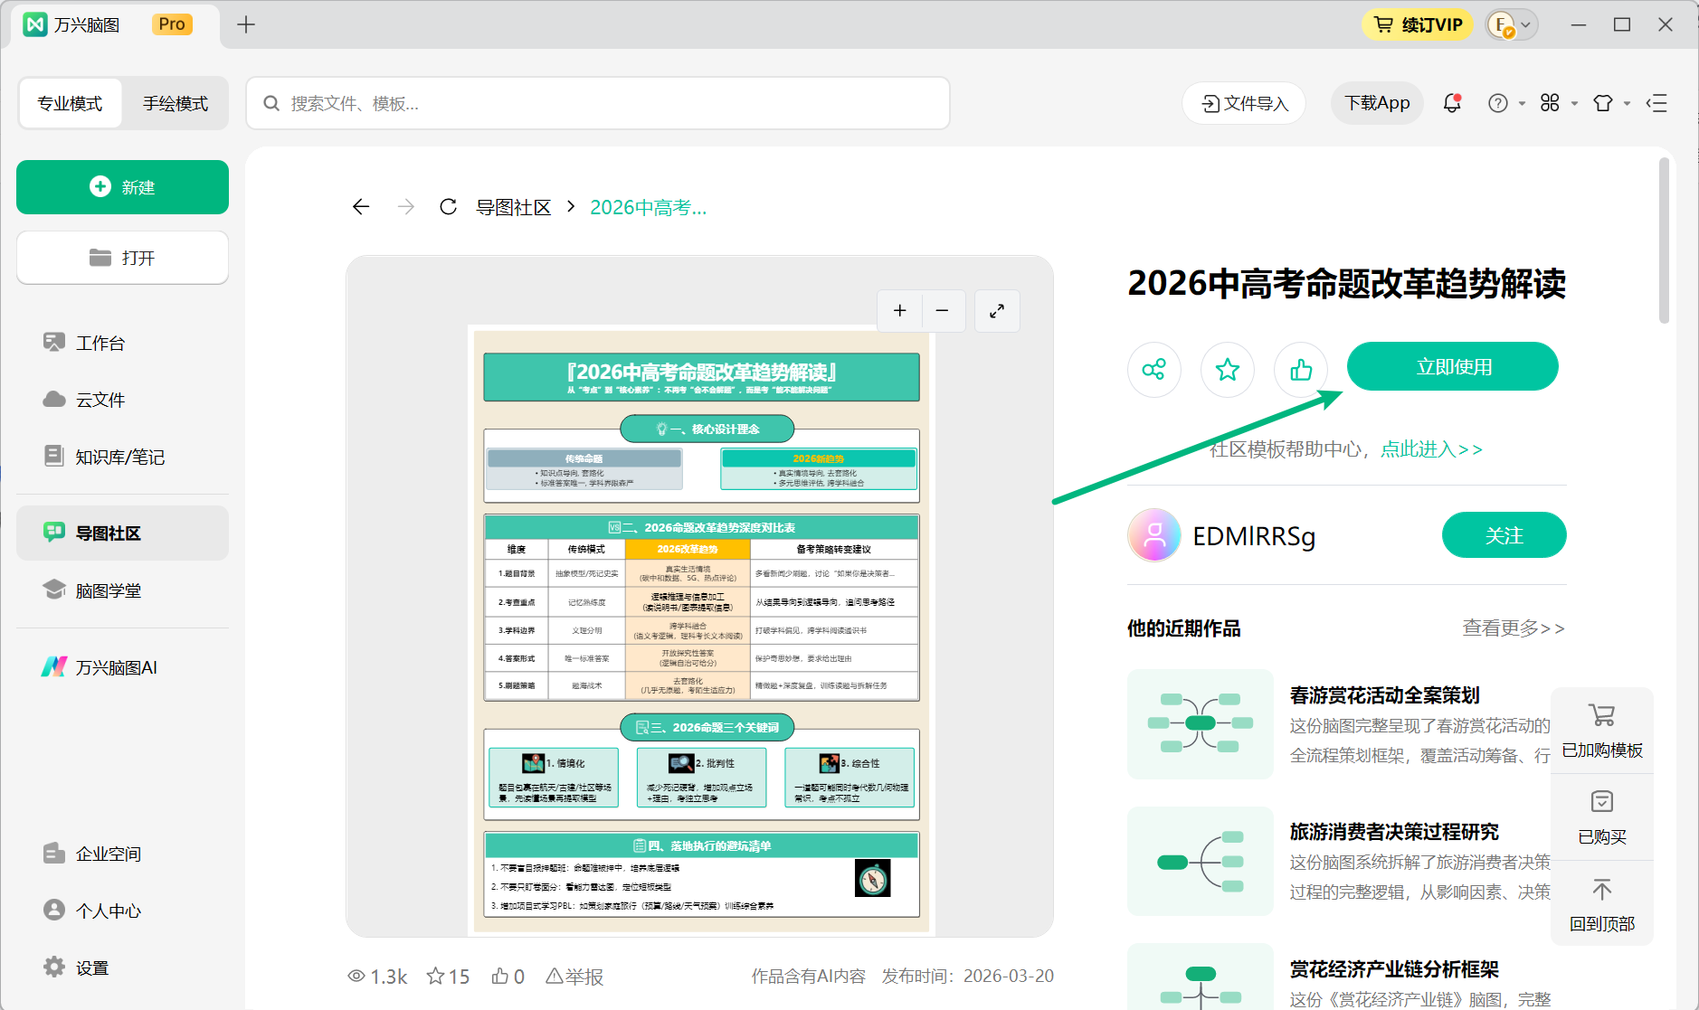Click 导图社区 breadcrumb
The image size is (1699, 1010).
pyautogui.click(x=514, y=207)
